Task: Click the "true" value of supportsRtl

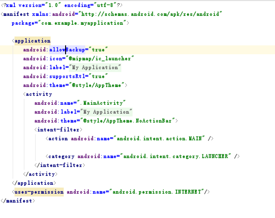Action: click(x=98, y=77)
